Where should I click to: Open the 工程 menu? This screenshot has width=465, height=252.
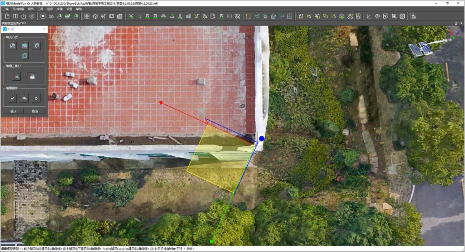5,9
